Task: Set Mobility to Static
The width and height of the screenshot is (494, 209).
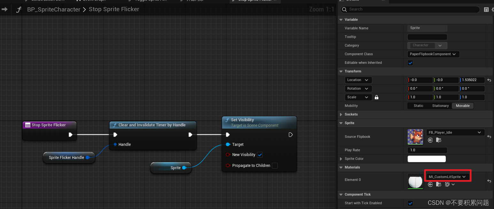Action: click(x=418, y=106)
